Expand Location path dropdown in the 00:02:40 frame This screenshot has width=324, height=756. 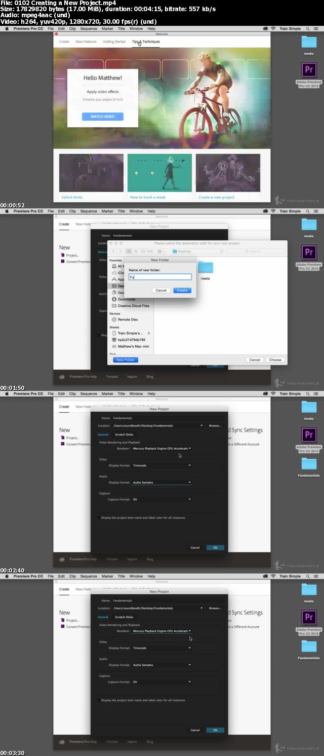(201, 425)
